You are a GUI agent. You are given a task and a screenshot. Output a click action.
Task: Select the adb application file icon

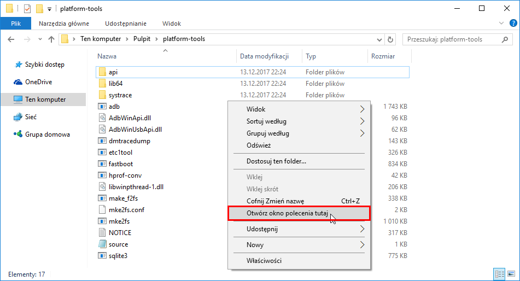102,107
